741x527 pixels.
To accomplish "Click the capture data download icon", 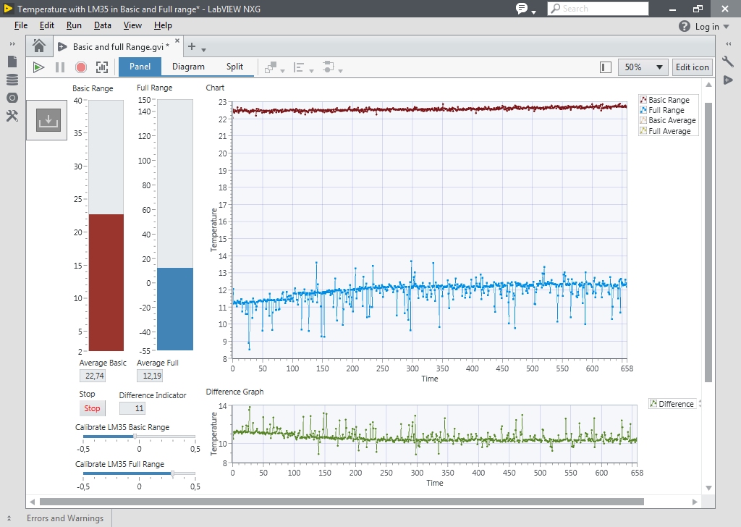I will point(48,120).
